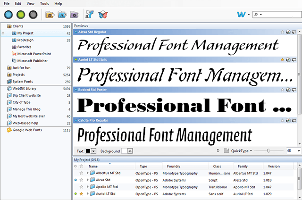Select the Just for fun library

point(36,68)
